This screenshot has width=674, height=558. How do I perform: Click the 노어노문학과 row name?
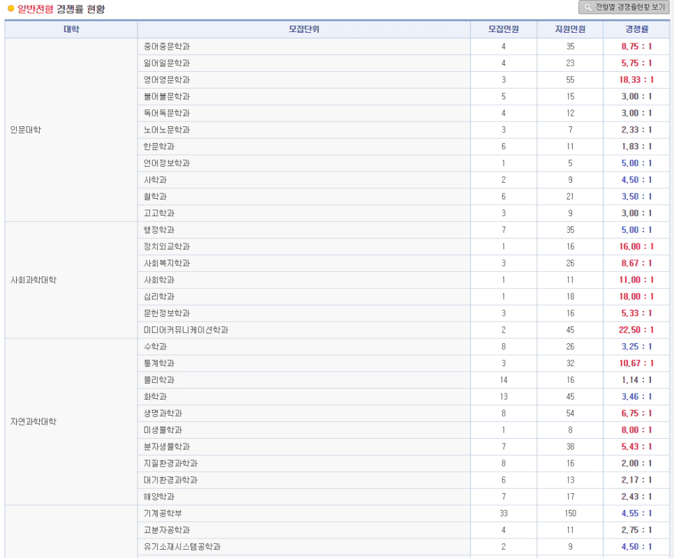click(167, 130)
